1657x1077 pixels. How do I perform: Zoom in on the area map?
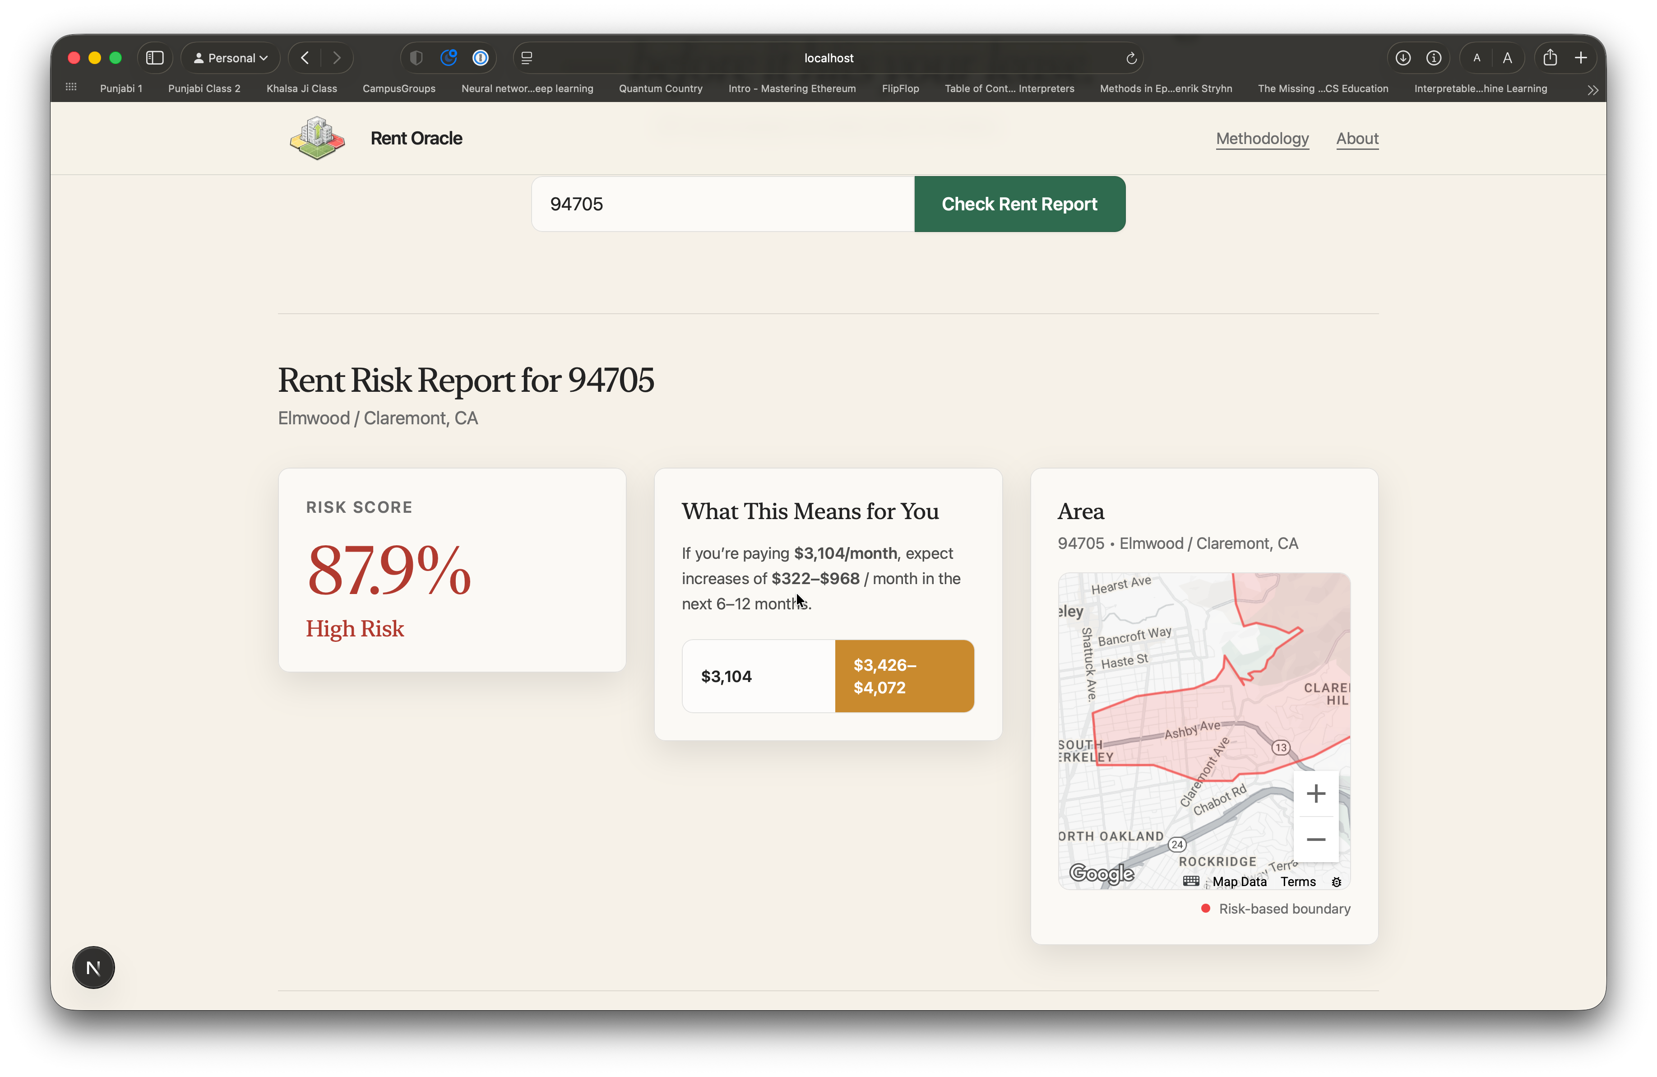1315,794
